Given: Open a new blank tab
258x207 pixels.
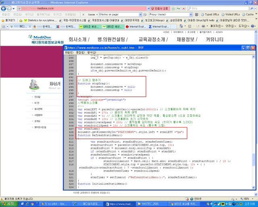Looking at the screenshot, I should 174,26.
